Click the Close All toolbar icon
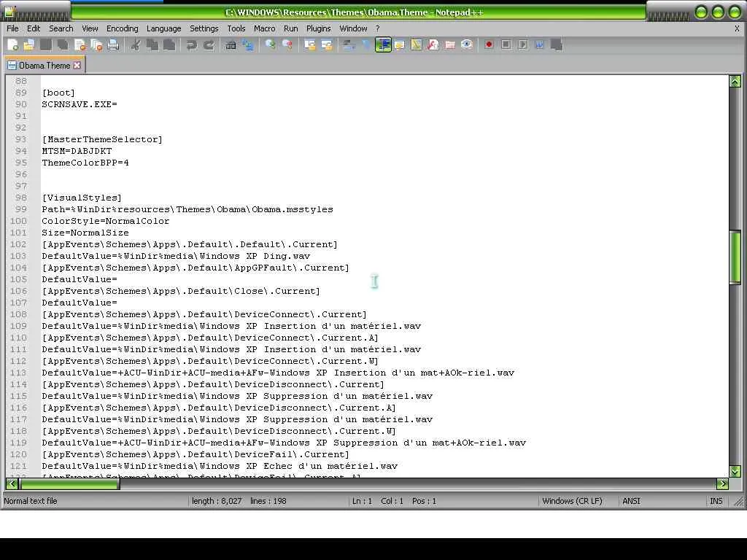The image size is (747, 560). click(96, 44)
